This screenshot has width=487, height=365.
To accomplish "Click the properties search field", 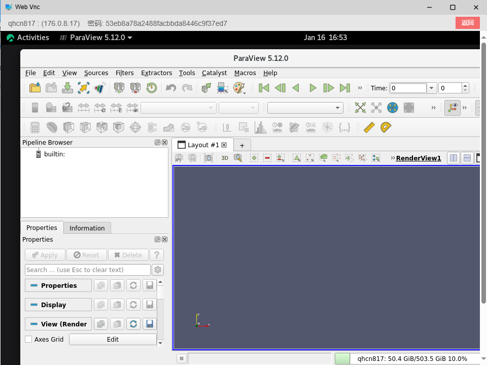I will (88, 270).
